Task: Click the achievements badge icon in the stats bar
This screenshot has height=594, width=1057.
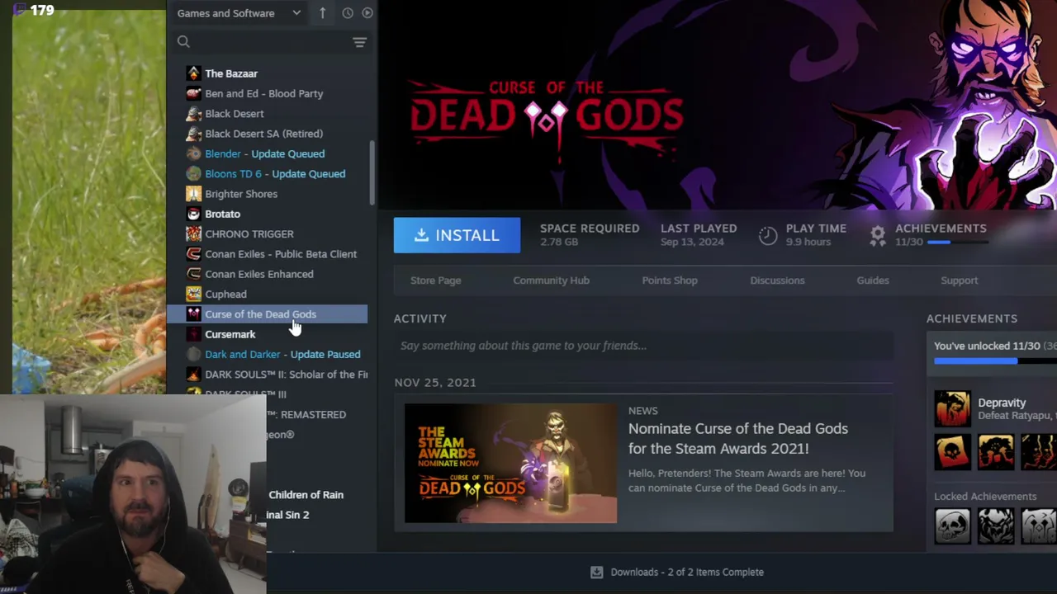Action: 878,235
